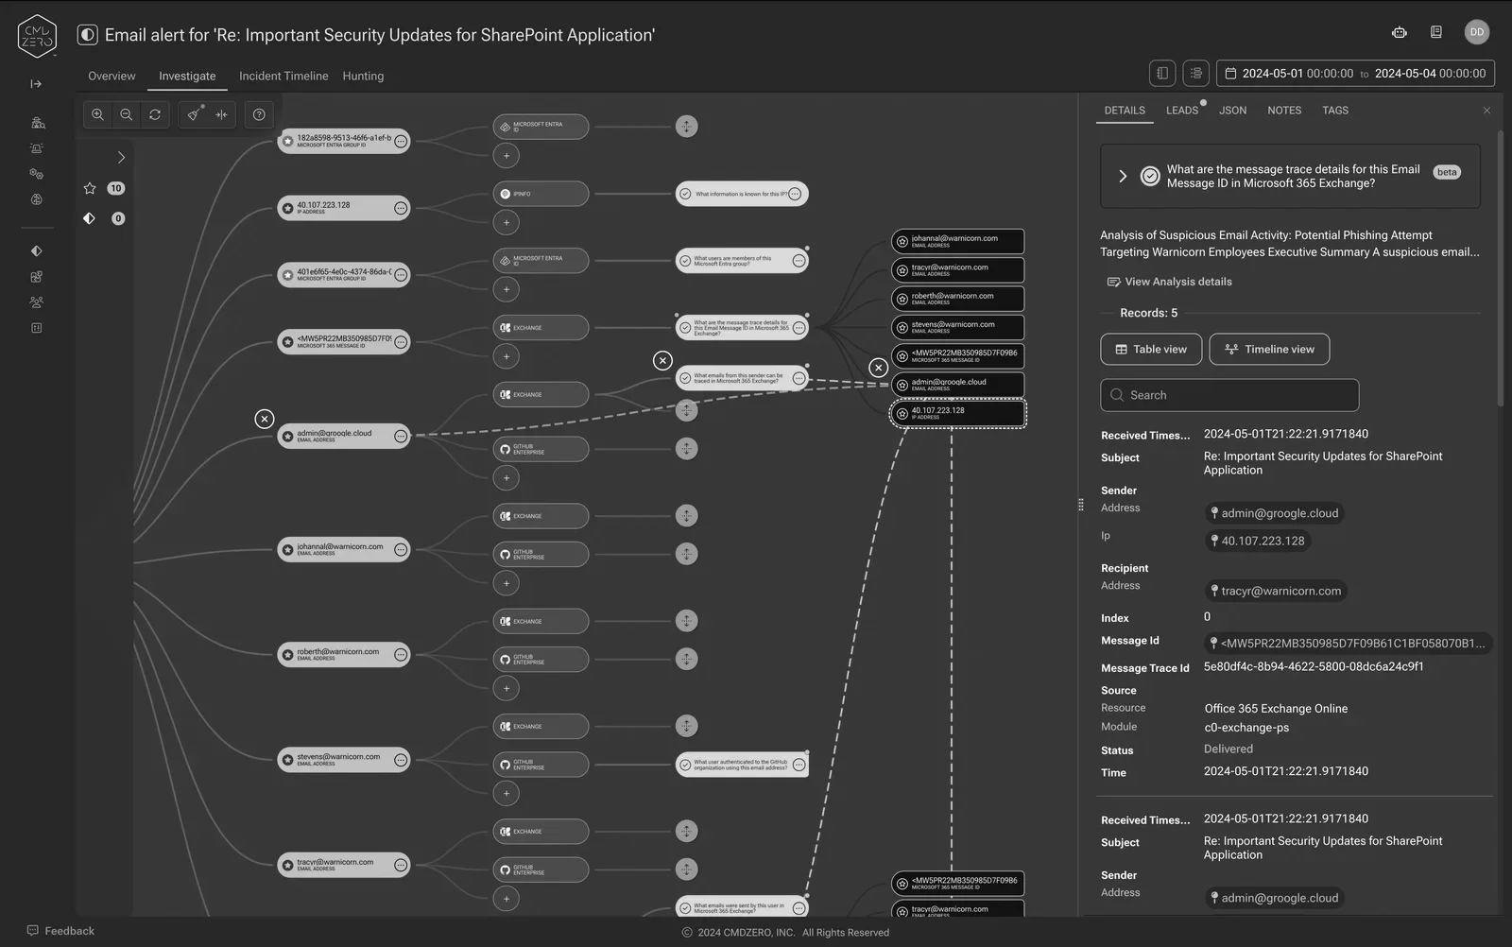Click the records Search field
The height and width of the screenshot is (947, 1512).
click(x=1229, y=395)
